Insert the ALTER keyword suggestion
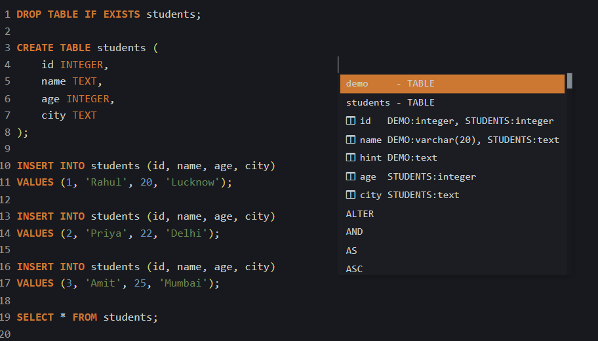The height and width of the screenshot is (341, 598). 452,214
